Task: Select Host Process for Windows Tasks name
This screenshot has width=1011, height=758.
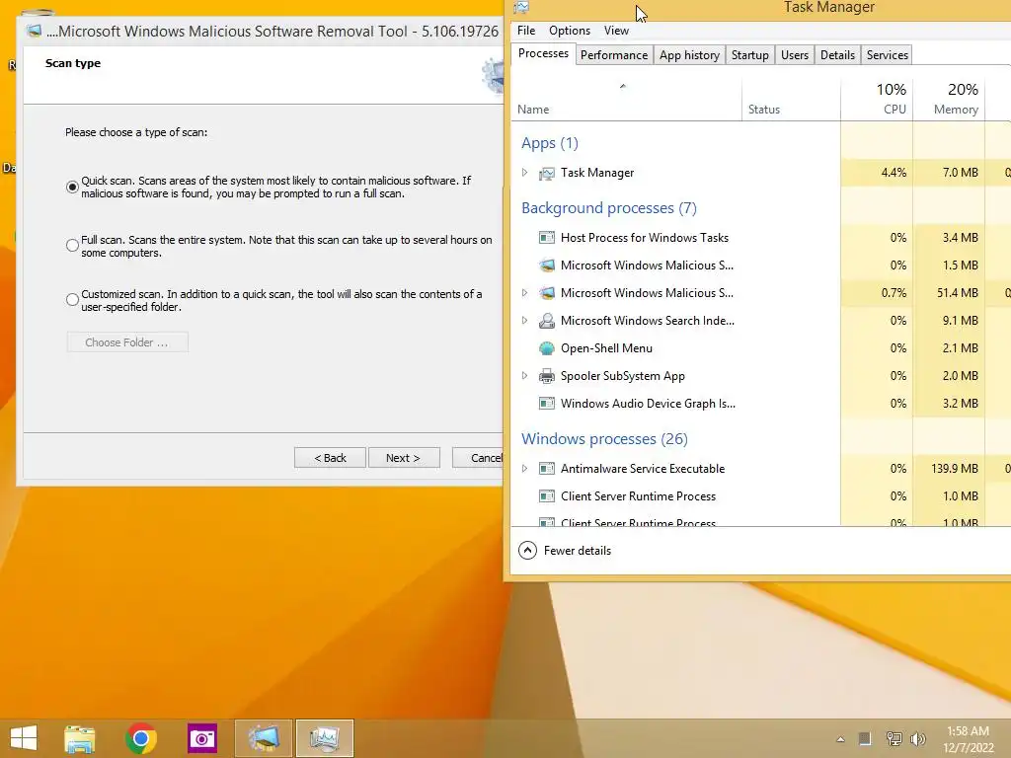Action: [x=644, y=238]
